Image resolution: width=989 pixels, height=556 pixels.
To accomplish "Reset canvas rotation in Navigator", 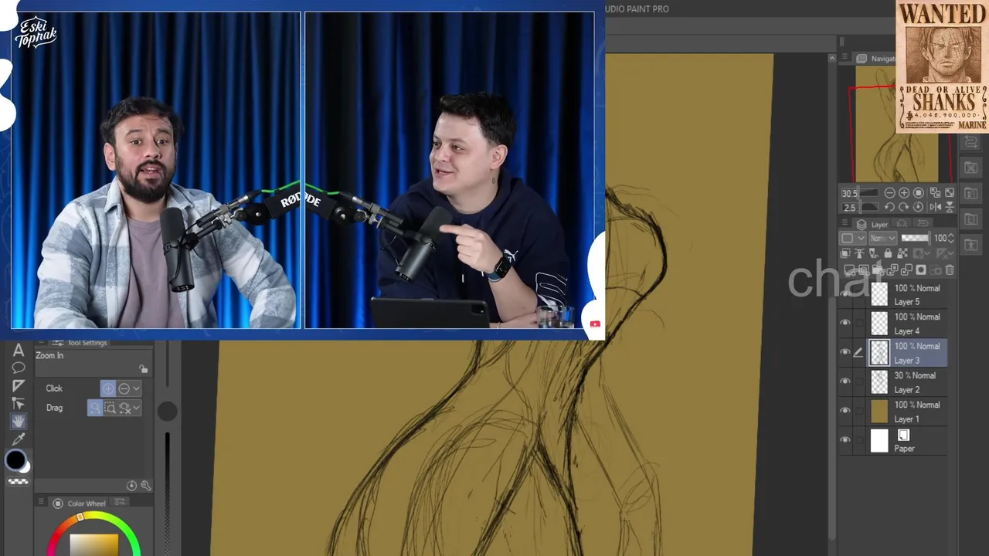I will point(918,207).
